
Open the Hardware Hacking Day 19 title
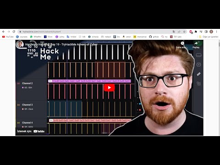pos(61,44)
